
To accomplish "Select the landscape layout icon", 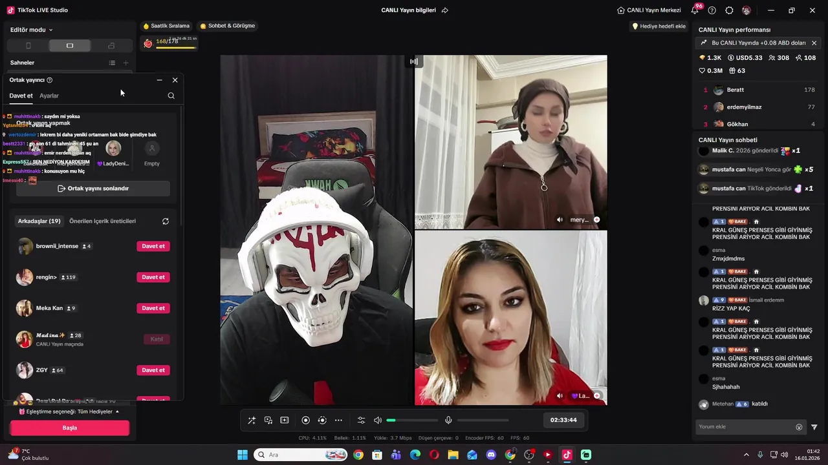I will coord(70,45).
